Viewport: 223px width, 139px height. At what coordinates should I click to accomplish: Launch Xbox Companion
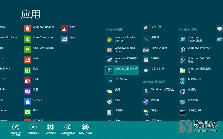(x=39, y=39)
